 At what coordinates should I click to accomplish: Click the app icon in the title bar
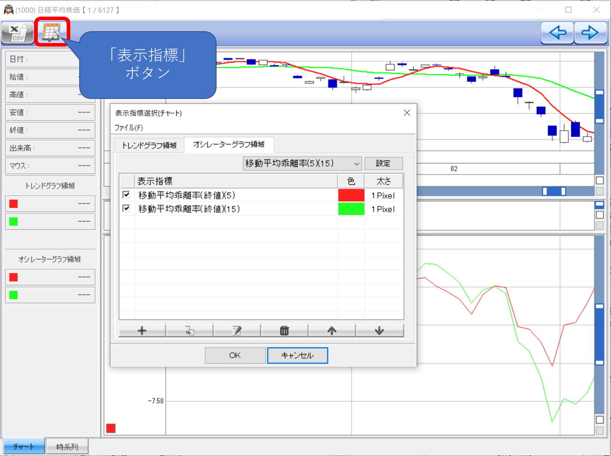click(9, 10)
